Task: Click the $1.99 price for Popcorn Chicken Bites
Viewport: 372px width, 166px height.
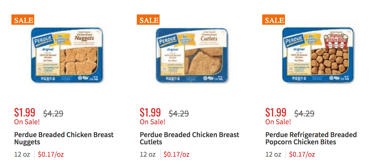Action: tap(276, 113)
